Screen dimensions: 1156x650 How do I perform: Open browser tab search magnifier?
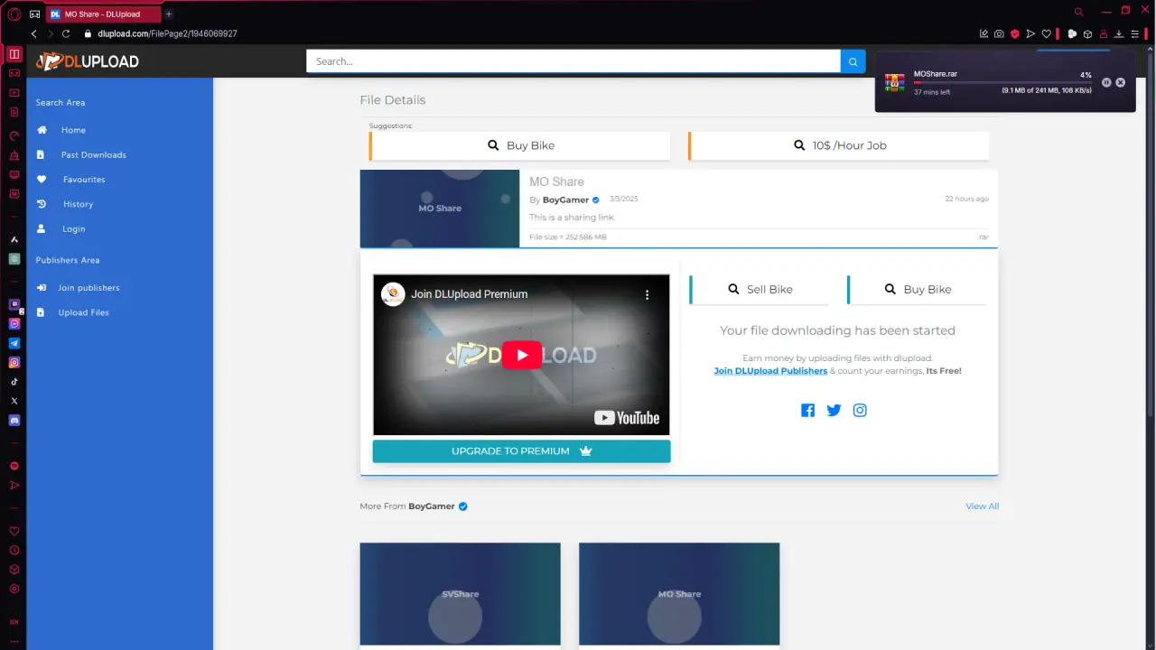[x=1079, y=12]
